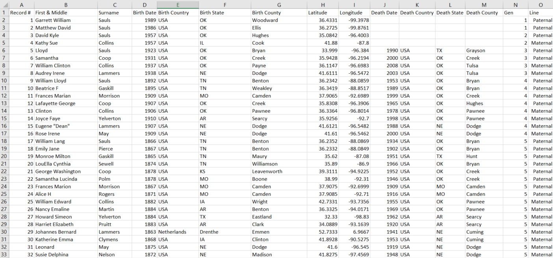Click the Select All triangle corner
553x258 pixels.
tap(5, 5)
